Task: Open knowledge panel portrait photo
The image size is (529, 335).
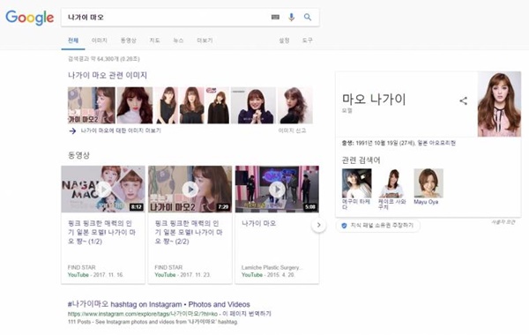Action: 499,104
